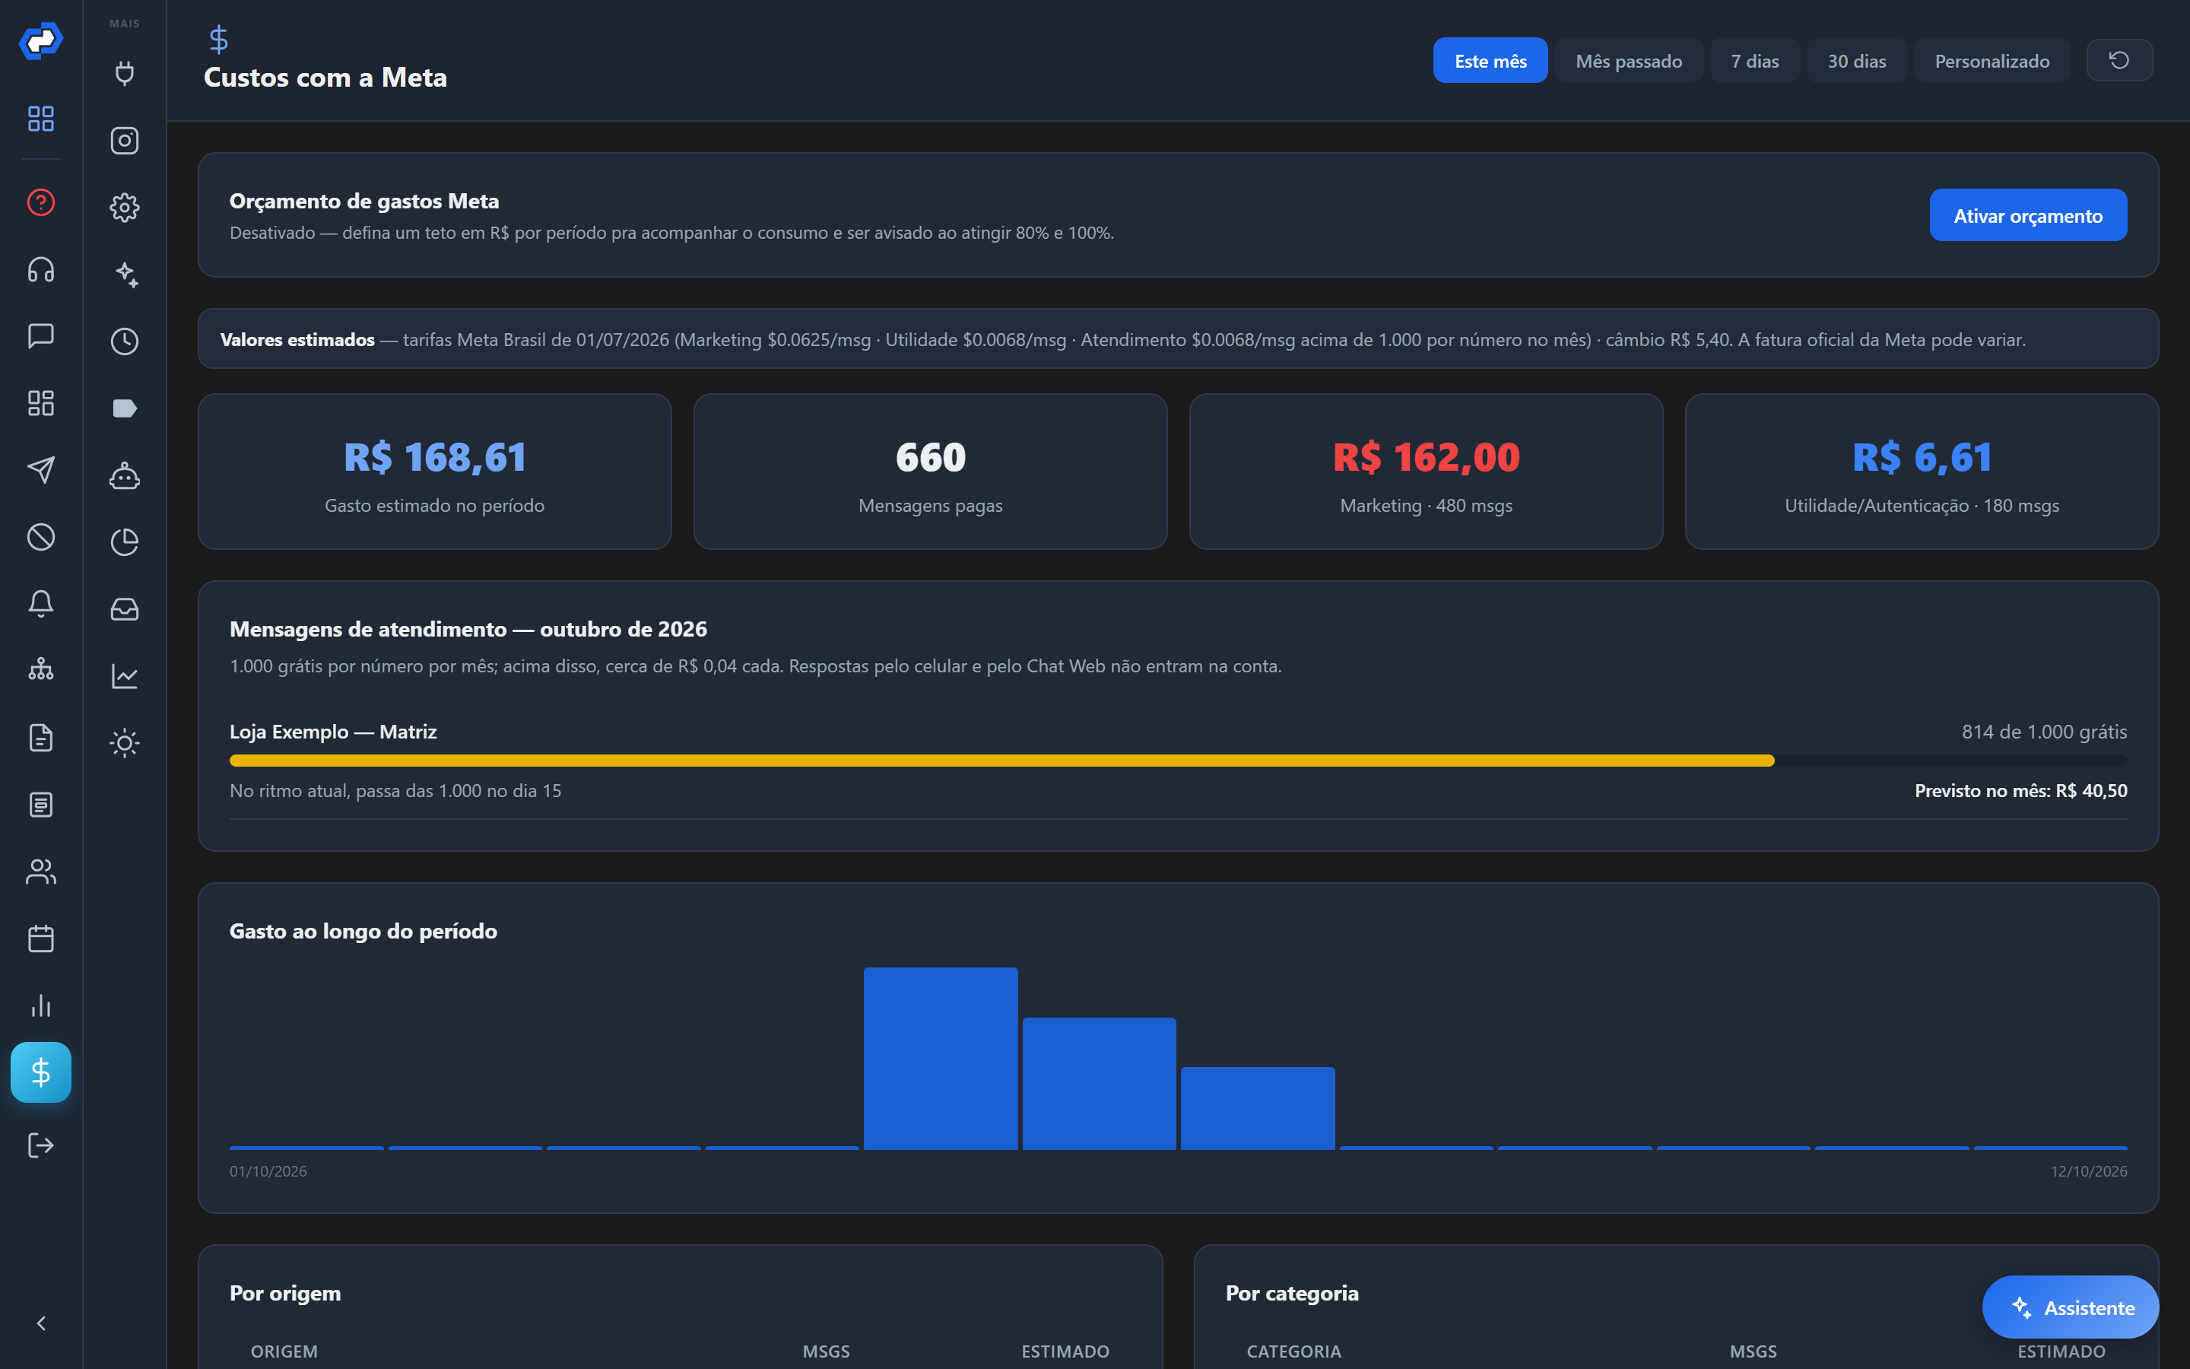This screenshot has width=2190, height=1369.
Task: Open the inbox tray icon
Action: tap(125, 609)
